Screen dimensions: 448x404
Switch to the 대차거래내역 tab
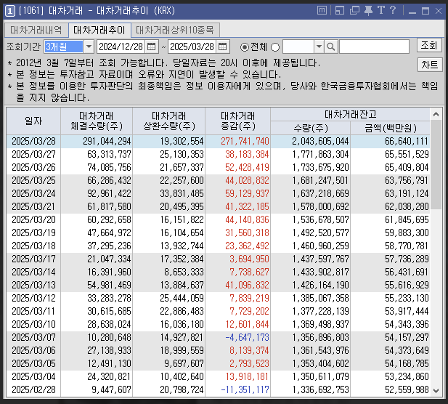tap(36, 30)
